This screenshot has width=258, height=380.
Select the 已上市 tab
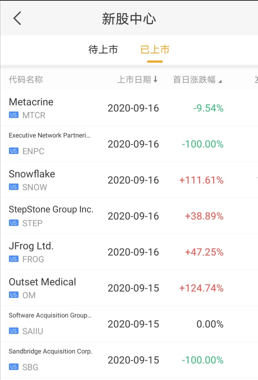click(155, 50)
